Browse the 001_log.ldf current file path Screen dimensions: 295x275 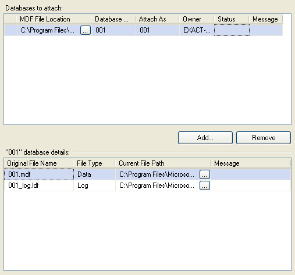pyautogui.click(x=205, y=185)
